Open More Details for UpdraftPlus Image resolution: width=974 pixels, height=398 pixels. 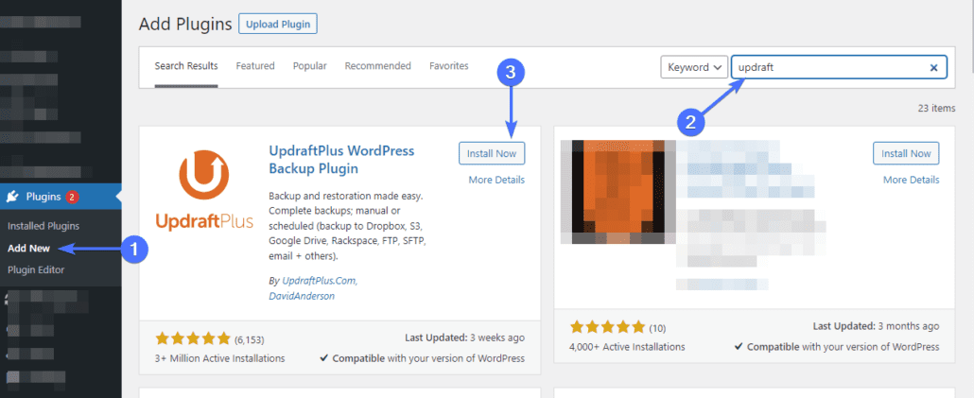click(497, 180)
